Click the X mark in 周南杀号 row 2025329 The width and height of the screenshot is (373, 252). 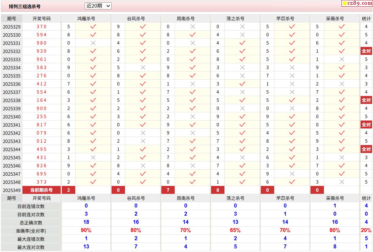(x=193, y=27)
